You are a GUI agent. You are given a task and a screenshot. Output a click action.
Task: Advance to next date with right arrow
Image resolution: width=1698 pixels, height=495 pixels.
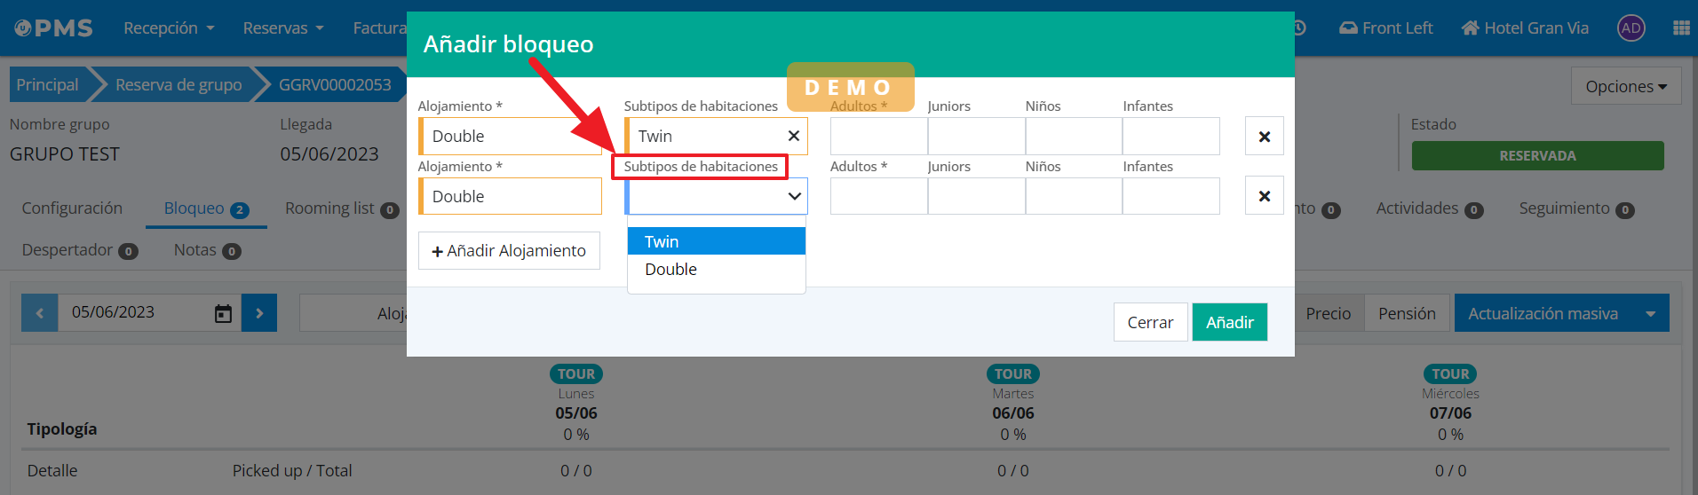[259, 313]
